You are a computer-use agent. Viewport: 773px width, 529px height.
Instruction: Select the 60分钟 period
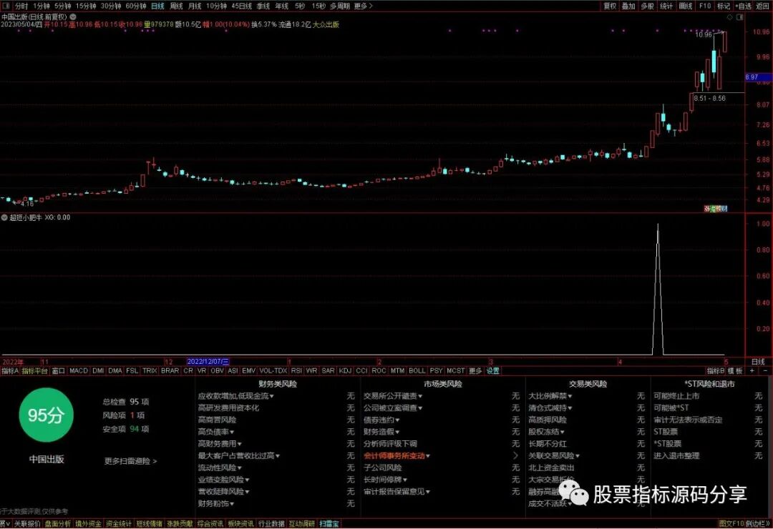(135, 6)
